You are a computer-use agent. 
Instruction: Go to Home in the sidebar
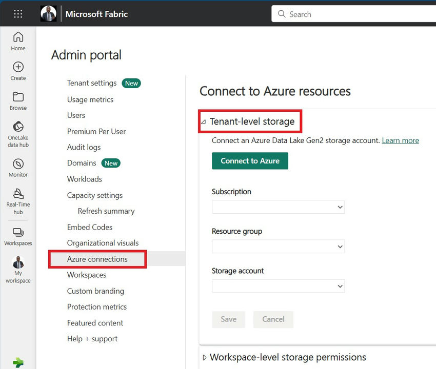(x=18, y=41)
